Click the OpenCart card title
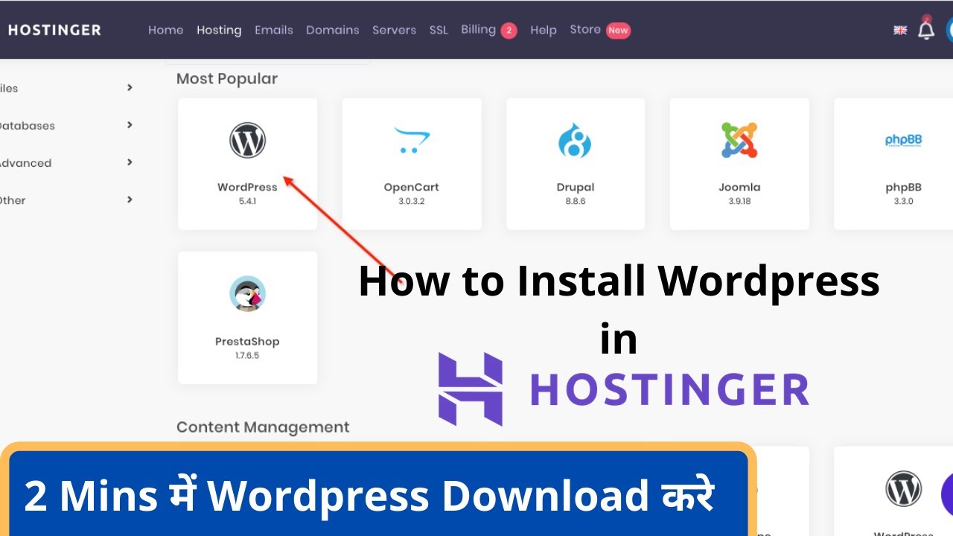 [x=412, y=187]
